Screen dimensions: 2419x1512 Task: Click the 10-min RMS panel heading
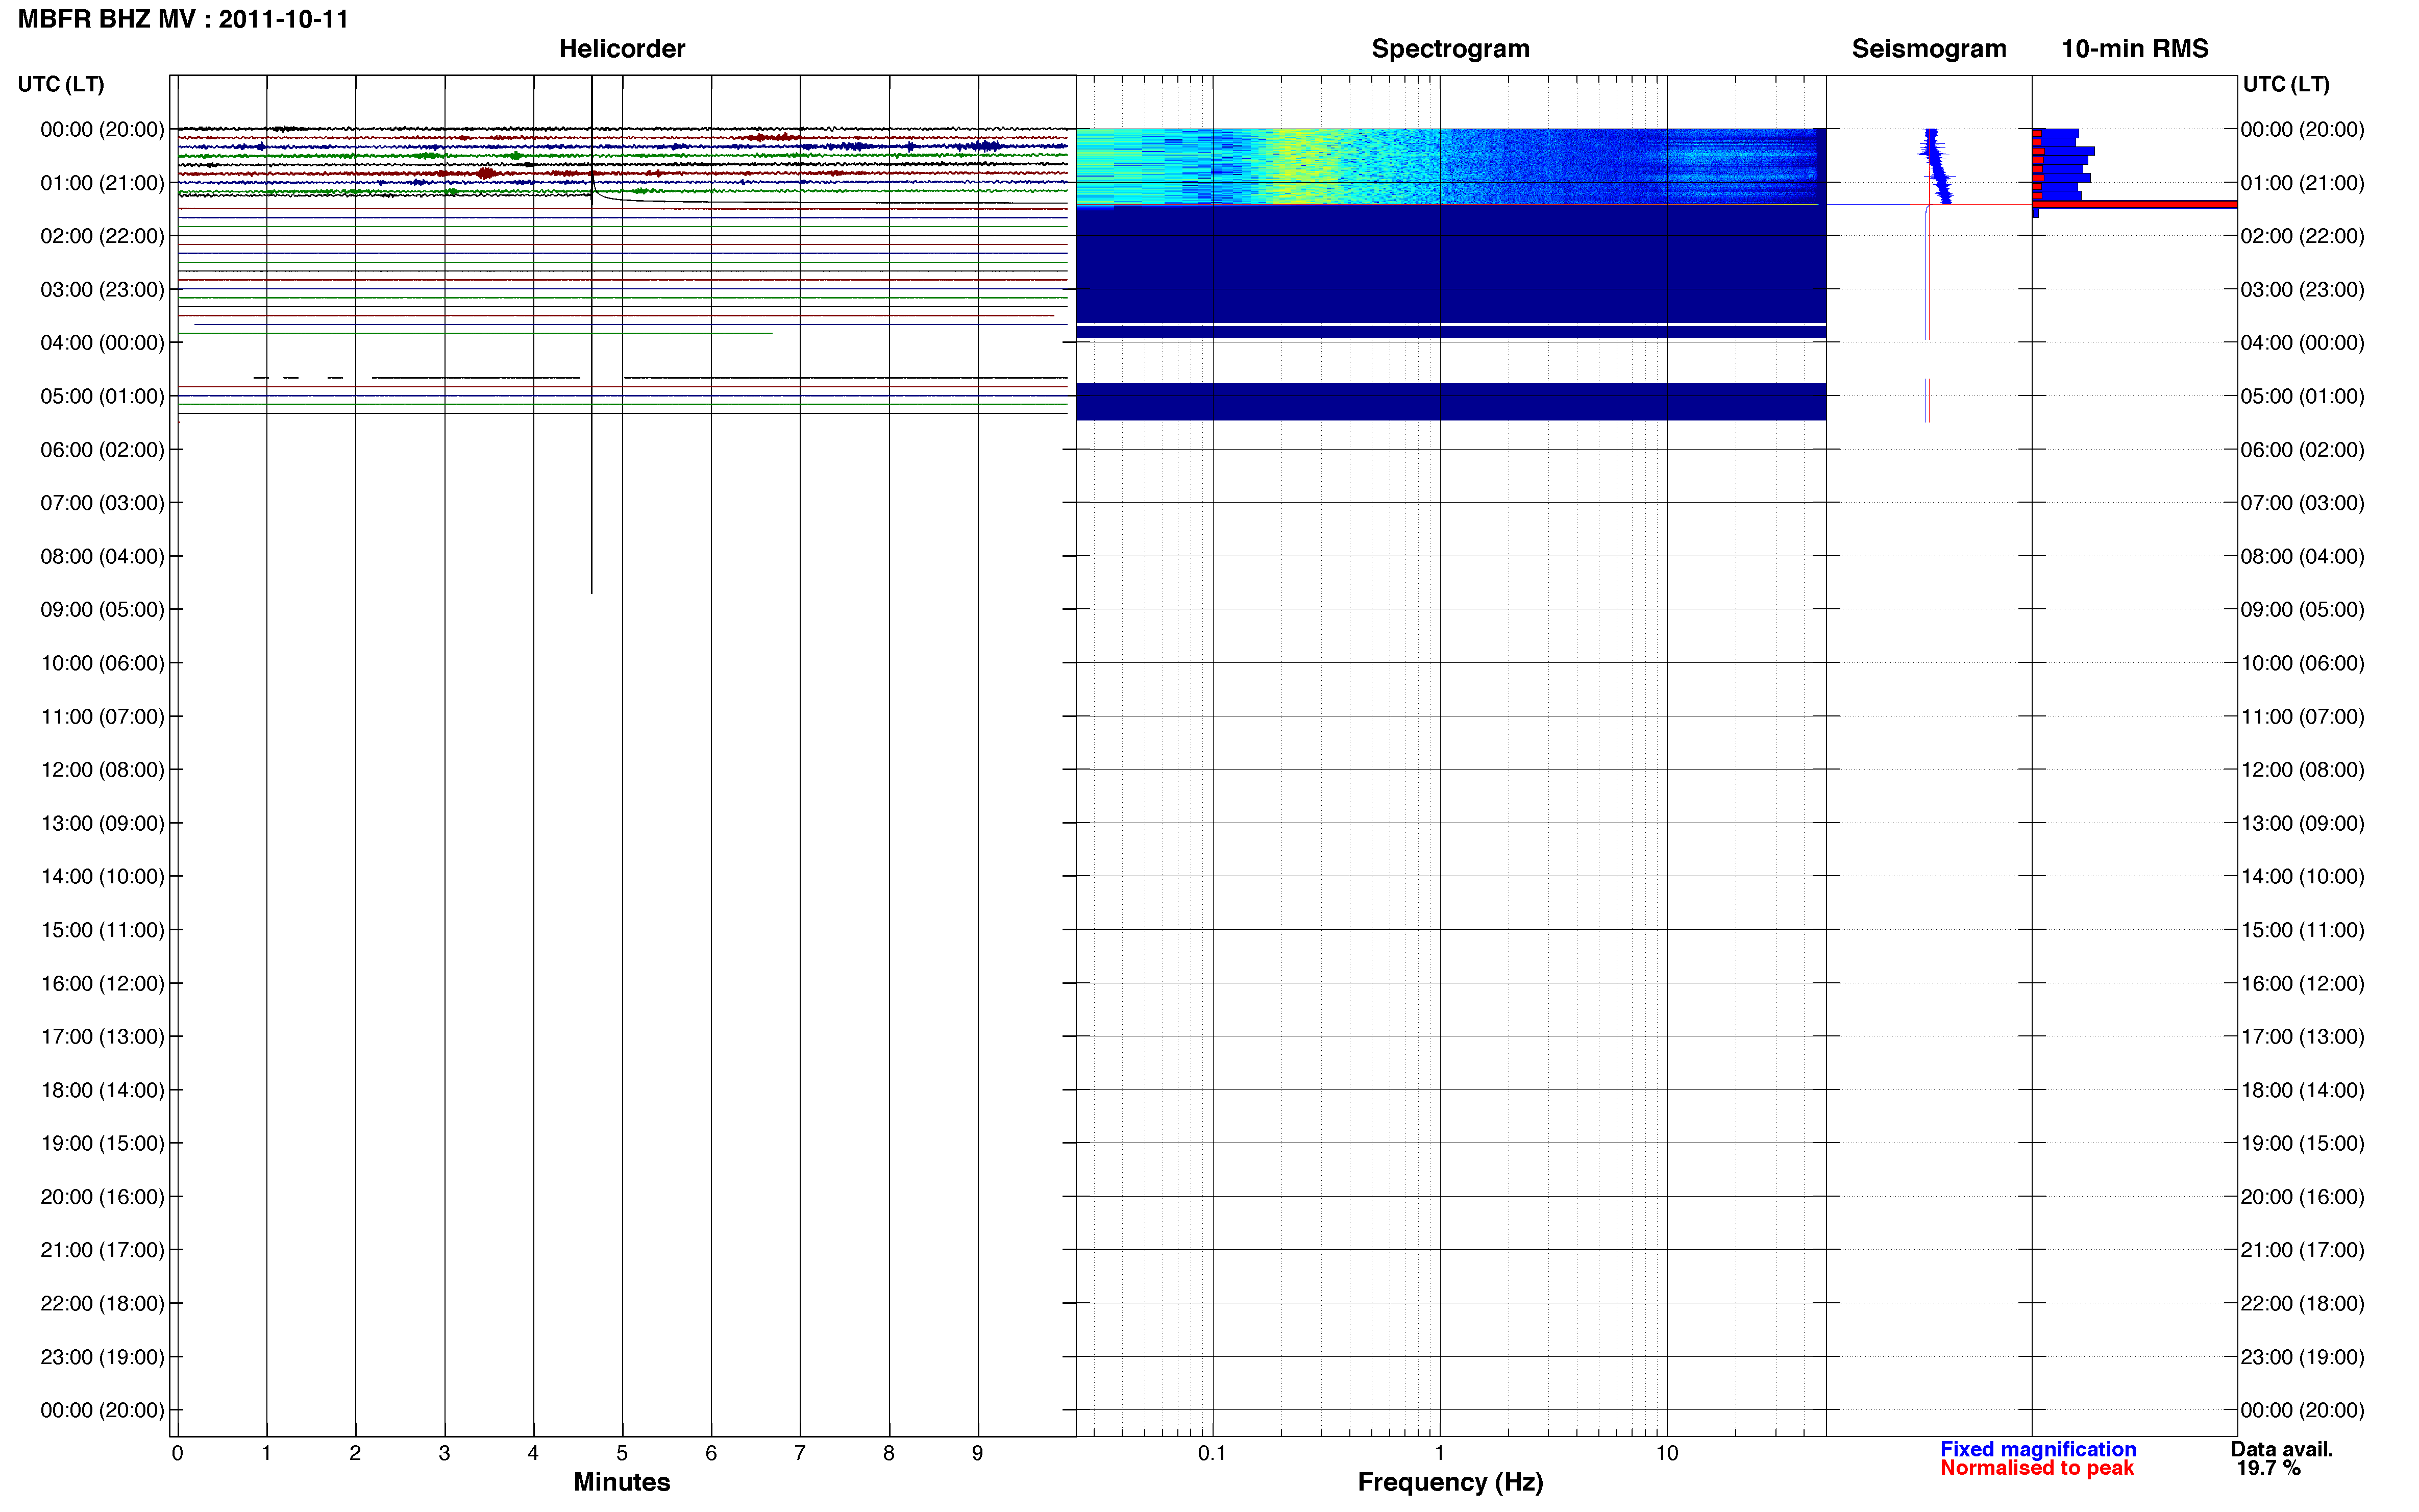point(2135,49)
